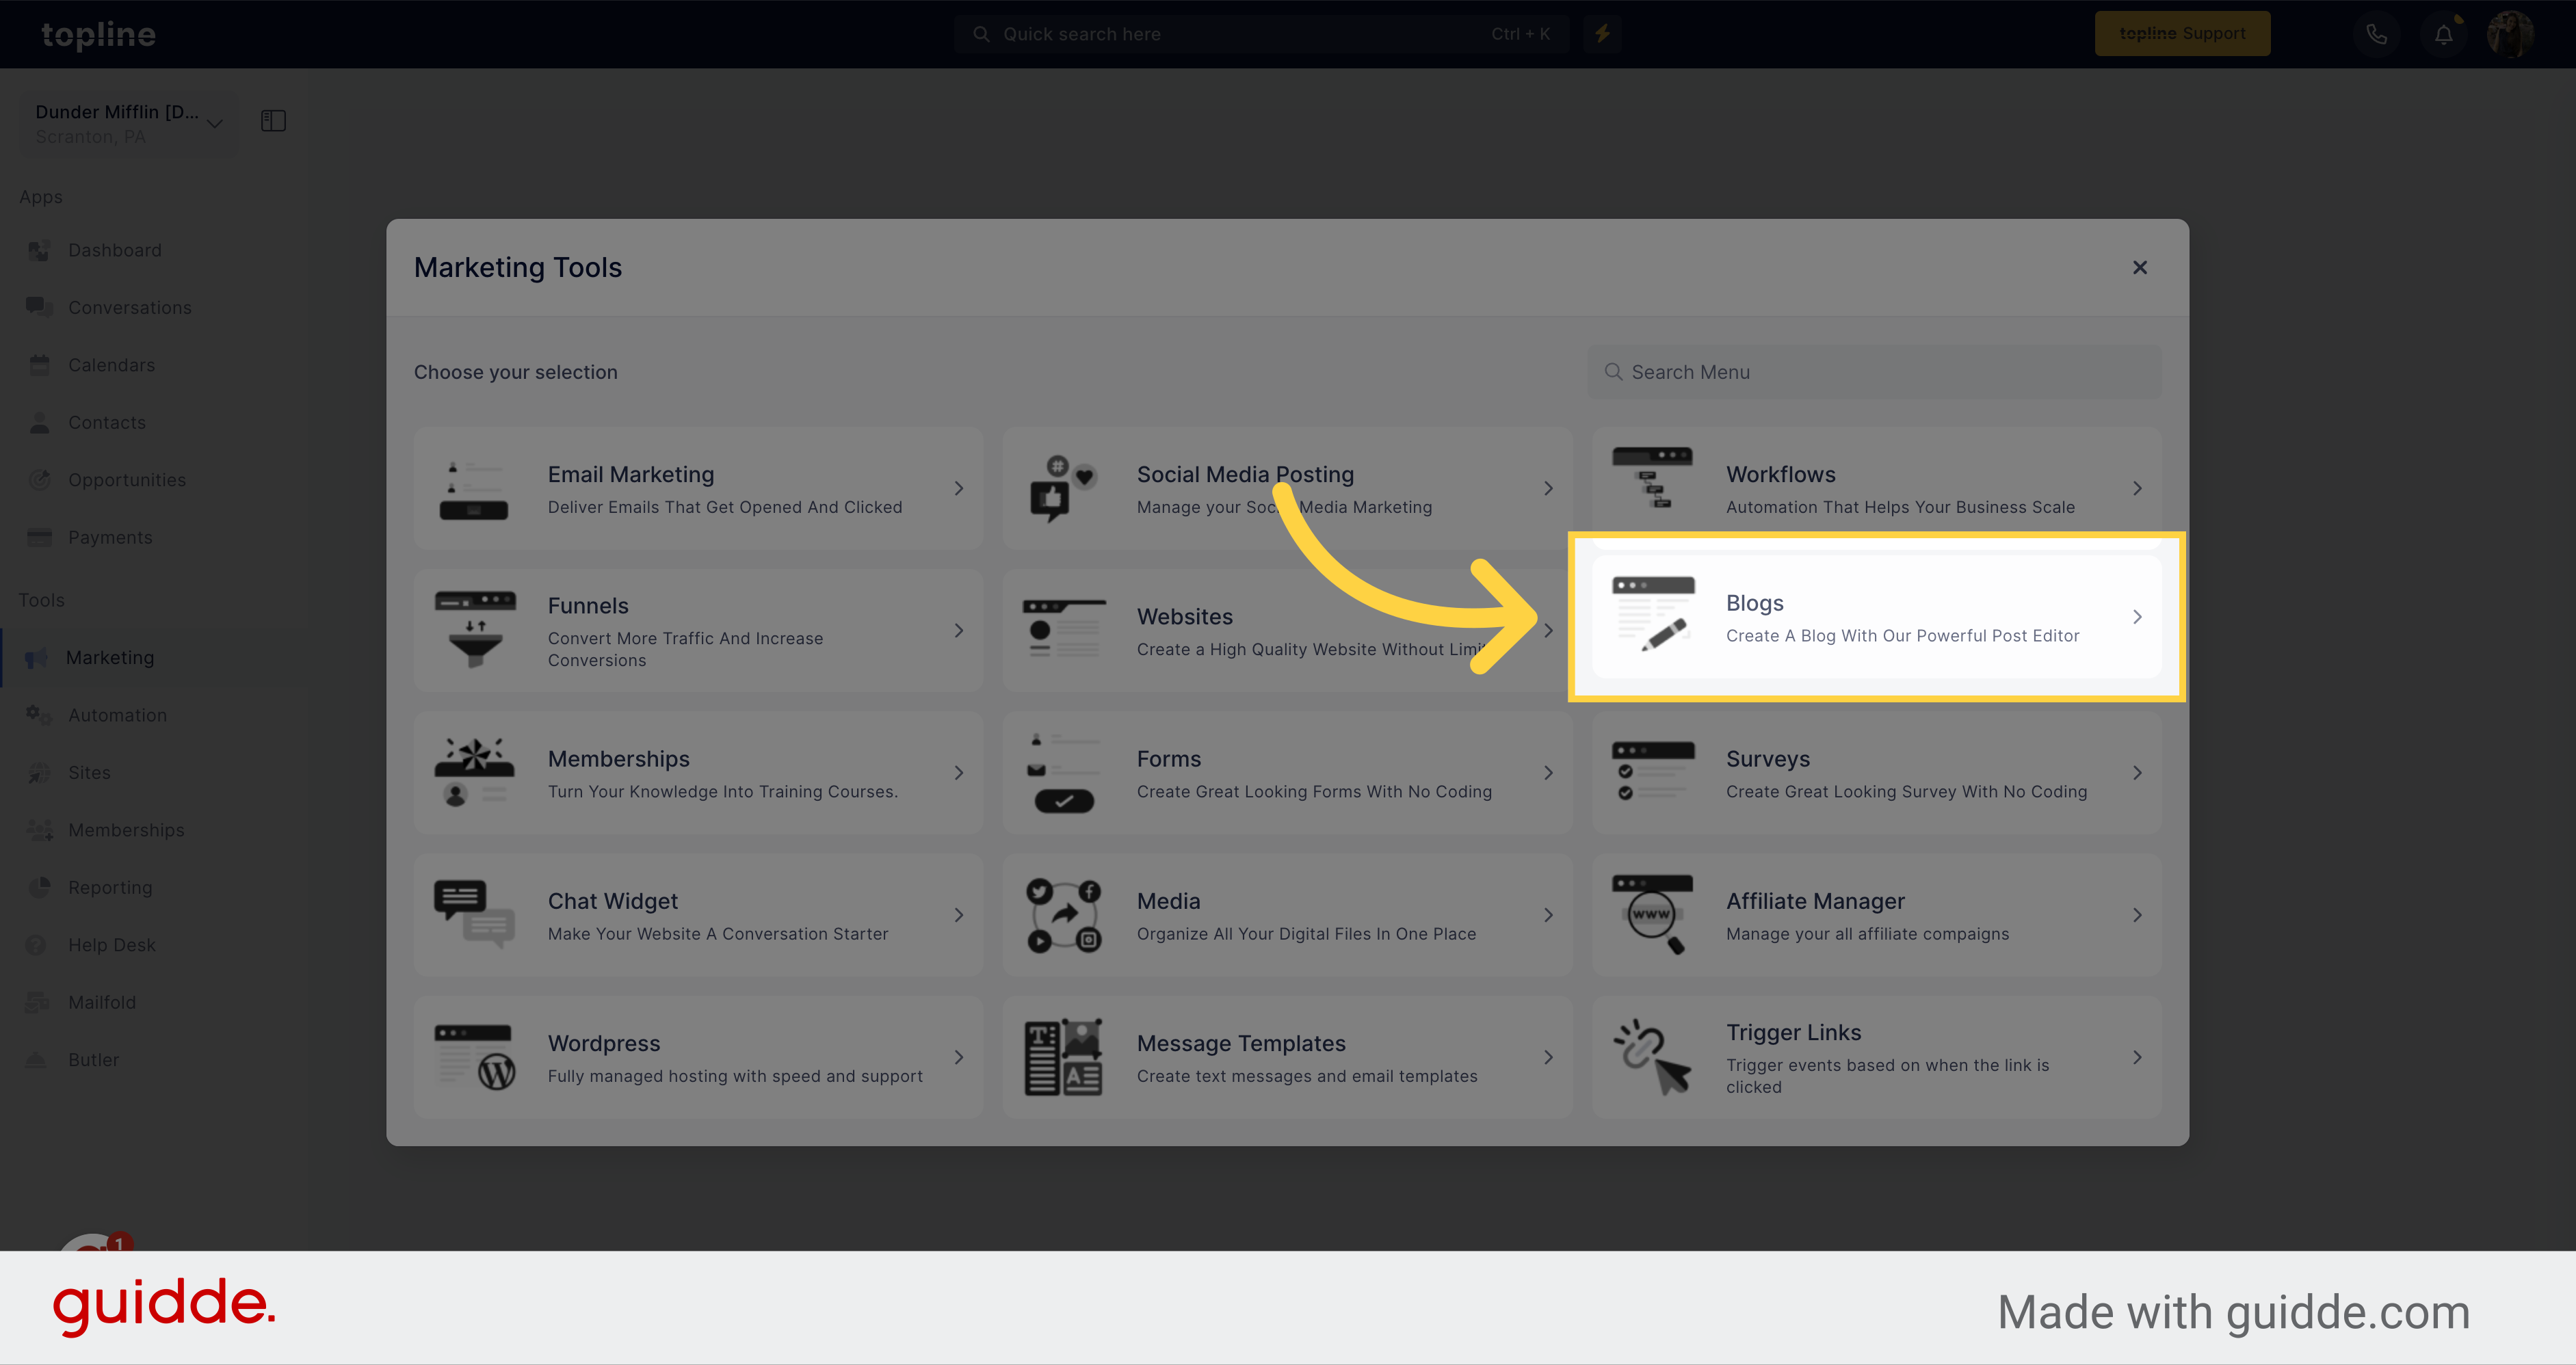2576x1365 pixels.
Task: Click the Memberships card icon
Action: pos(474,772)
